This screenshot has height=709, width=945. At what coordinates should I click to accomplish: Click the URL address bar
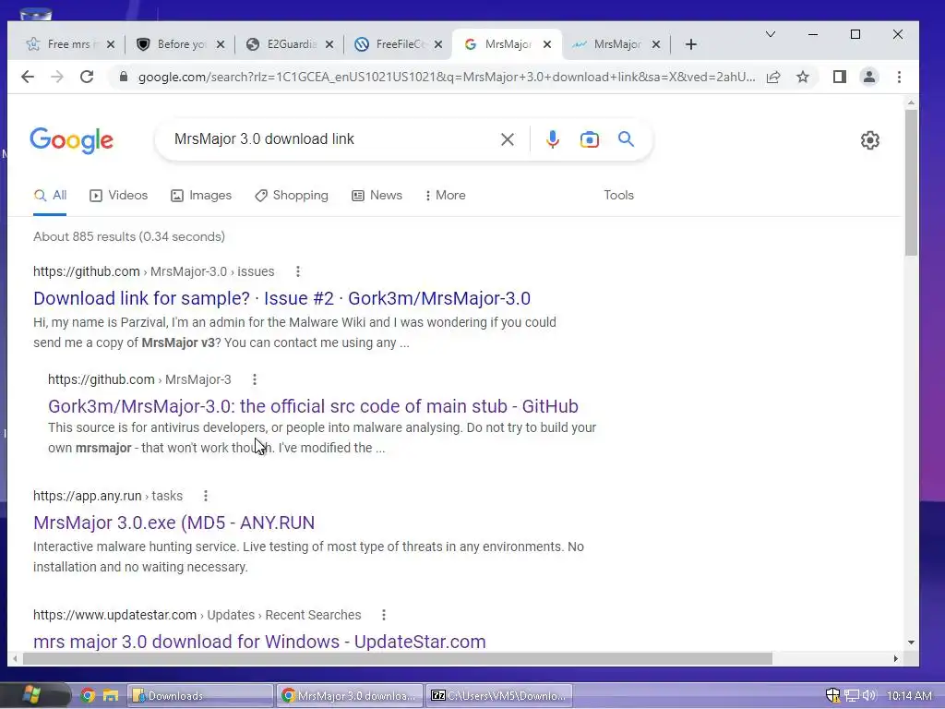[x=446, y=78]
